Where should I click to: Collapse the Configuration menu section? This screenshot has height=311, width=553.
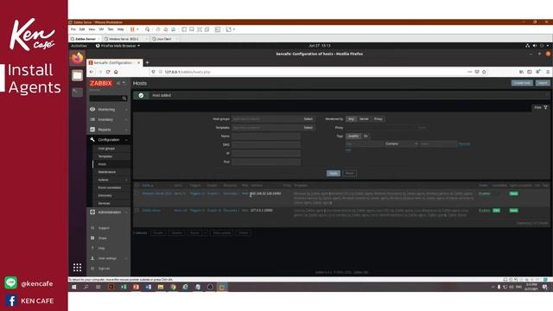coord(109,140)
